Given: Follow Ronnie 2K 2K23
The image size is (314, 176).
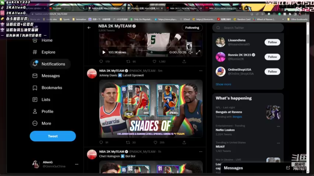Looking at the screenshot, I should [272, 57].
